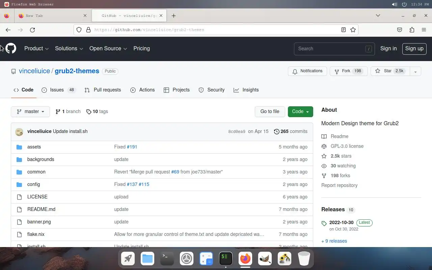432x270 pixels.
Task: Reload the page with refresh icon
Action: click(x=32, y=30)
